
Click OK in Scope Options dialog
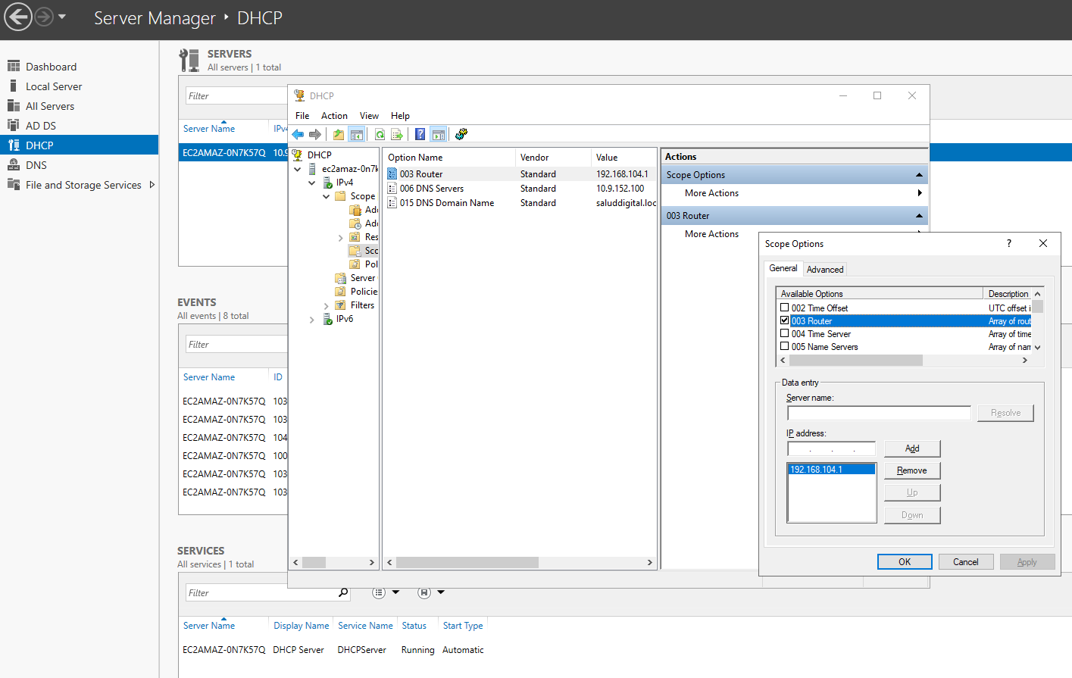coord(905,562)
